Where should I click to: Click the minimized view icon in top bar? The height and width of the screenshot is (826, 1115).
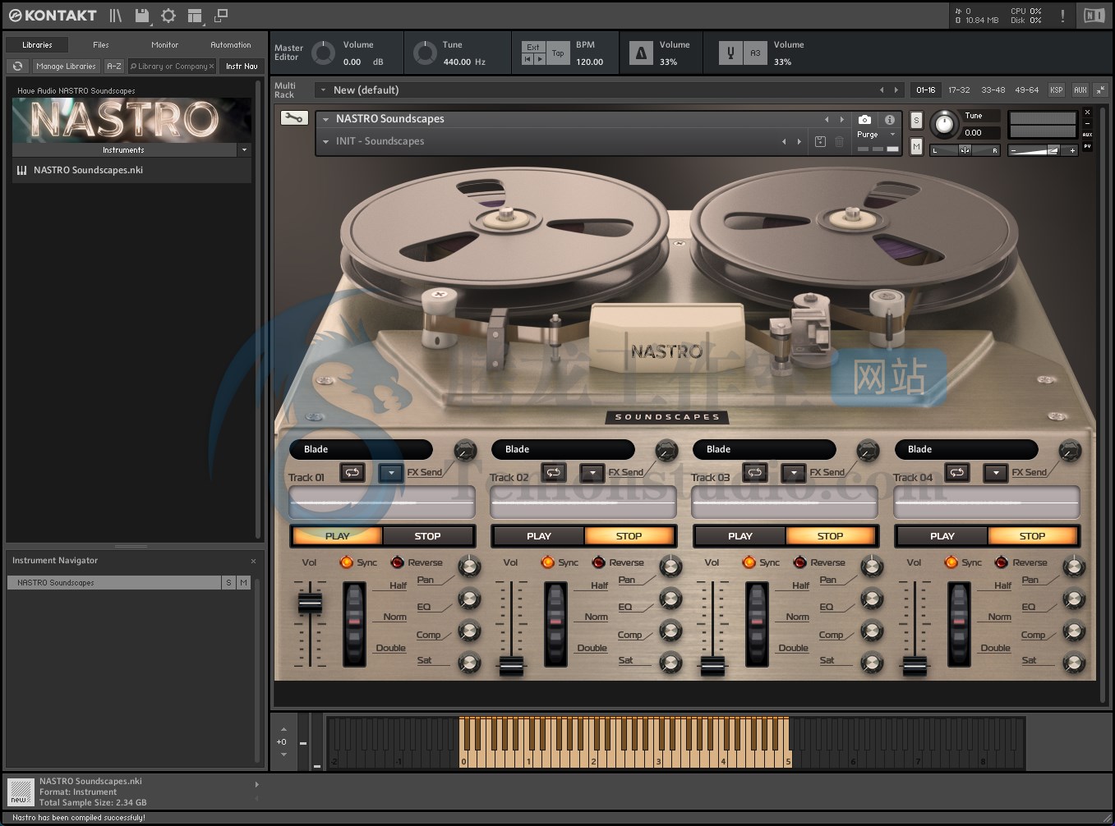click(221, 16)
